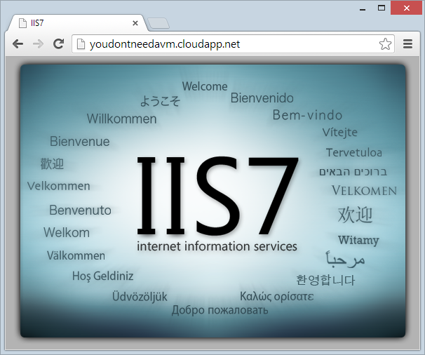Click the "Welcome" text

pos(205,86)
